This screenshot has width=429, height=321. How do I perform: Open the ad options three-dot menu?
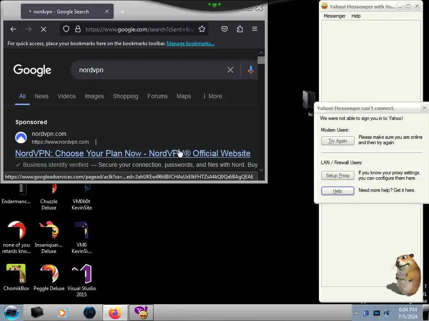pos(96,142)
